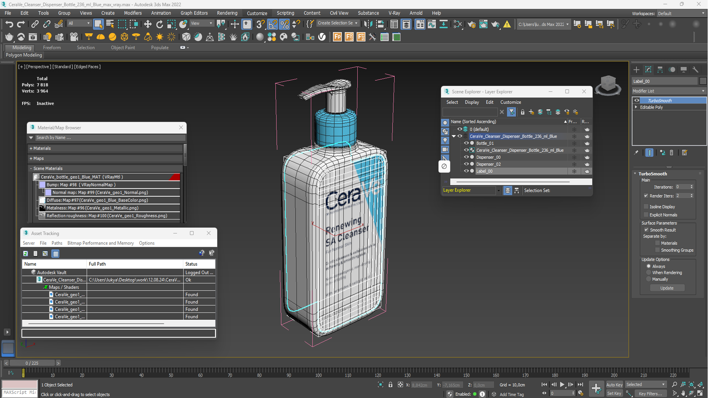Viewport: 708px width, 398px height.
Task: Open the Curve Editor icon
Action: tap(431, 24)
